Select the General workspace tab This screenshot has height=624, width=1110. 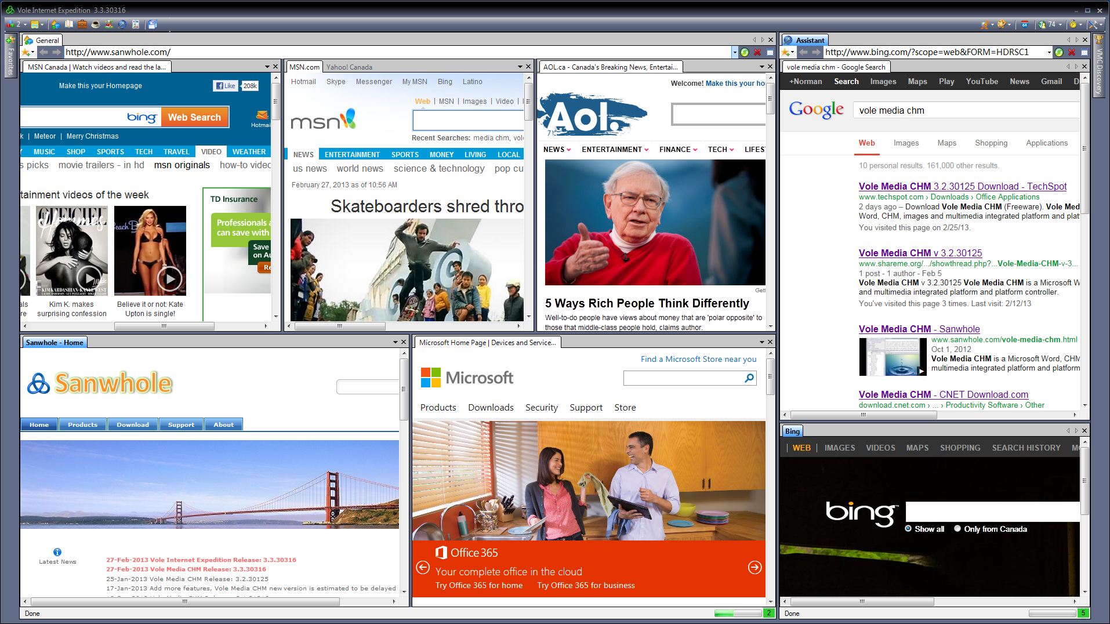42,40
